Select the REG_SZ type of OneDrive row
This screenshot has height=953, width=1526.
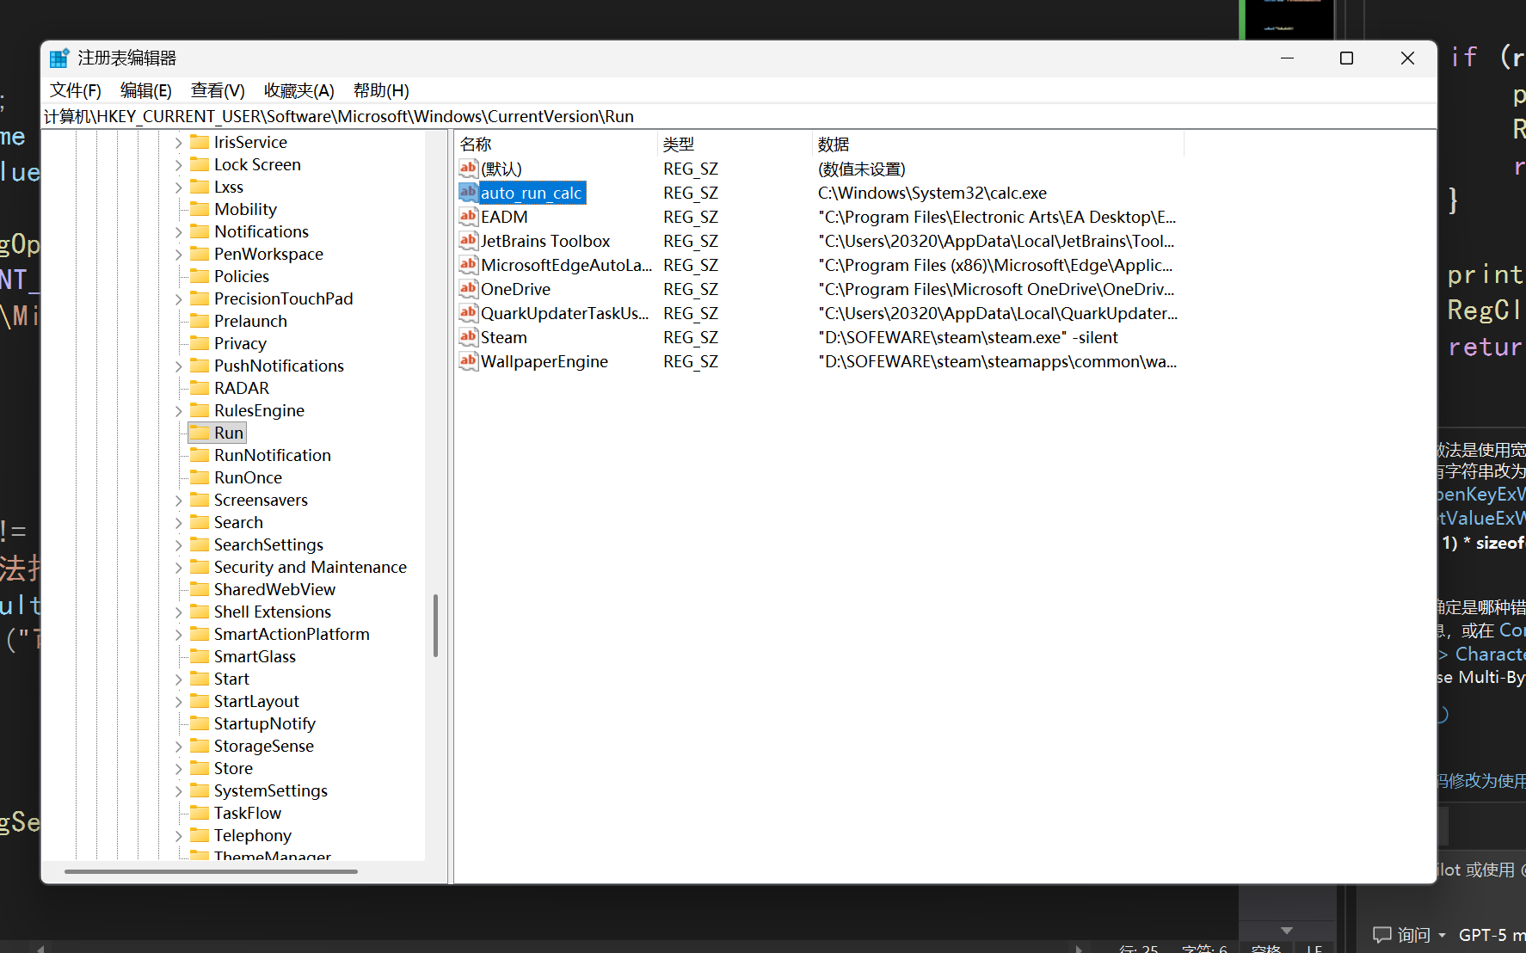coord(690,289)
